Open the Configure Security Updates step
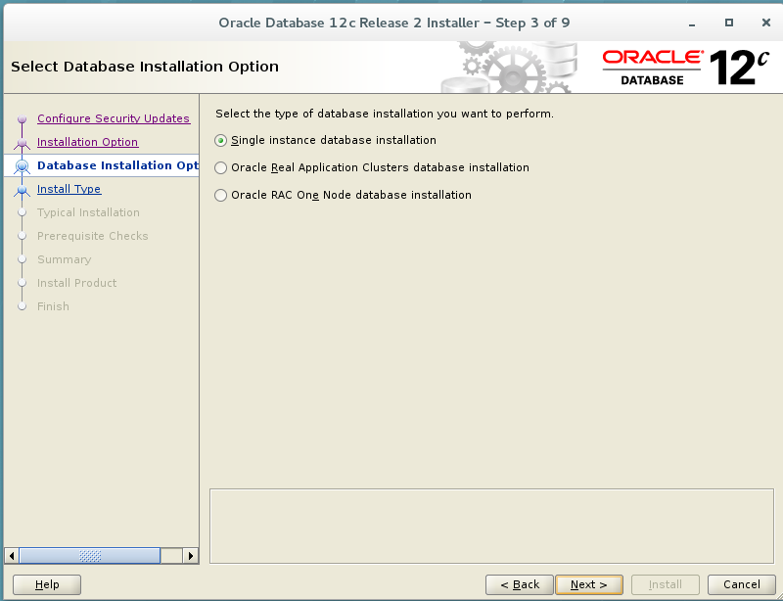 [x=114, y=118]
